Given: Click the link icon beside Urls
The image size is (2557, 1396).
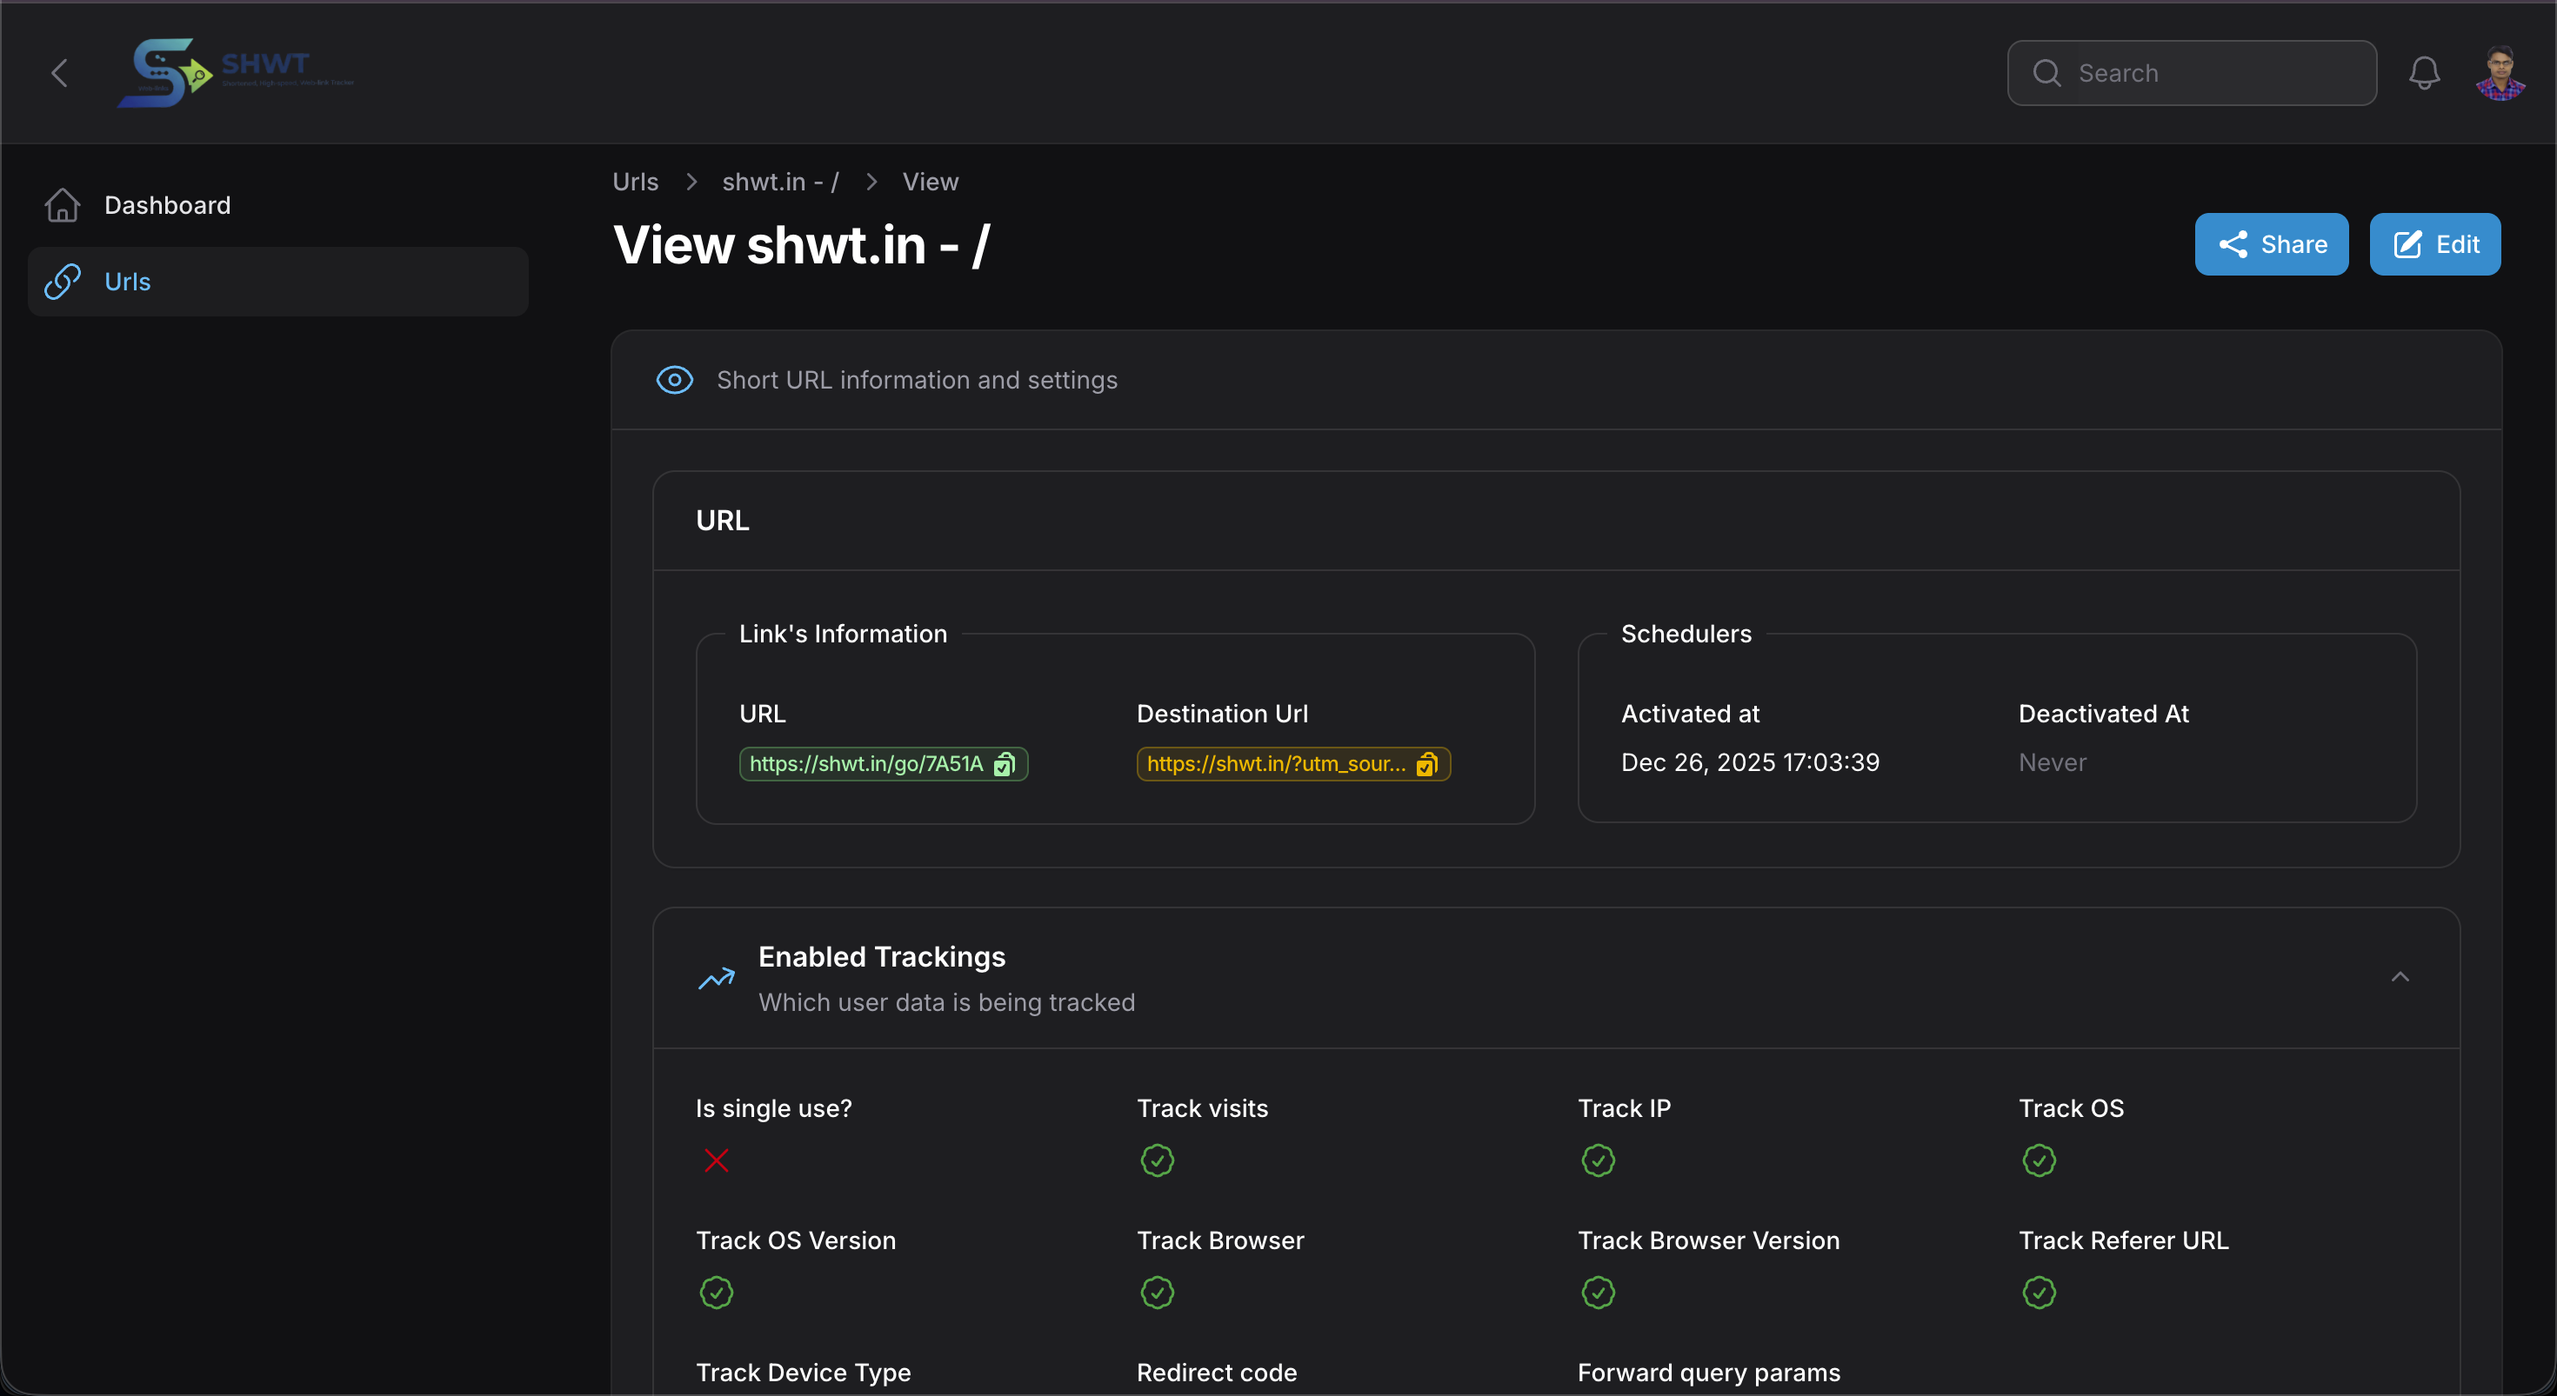Looking at the screenshot, I should point(62,281).
